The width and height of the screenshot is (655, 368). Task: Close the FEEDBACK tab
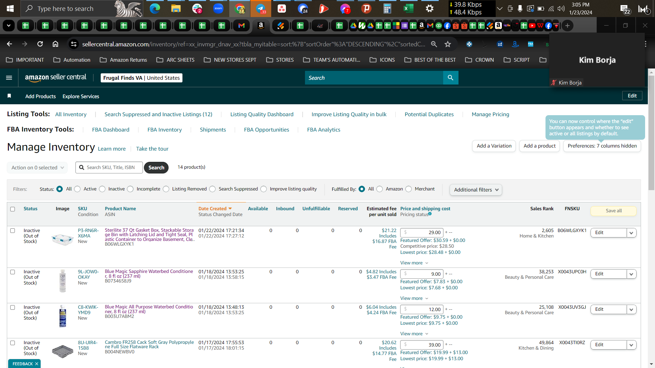[x=37, y=364]
